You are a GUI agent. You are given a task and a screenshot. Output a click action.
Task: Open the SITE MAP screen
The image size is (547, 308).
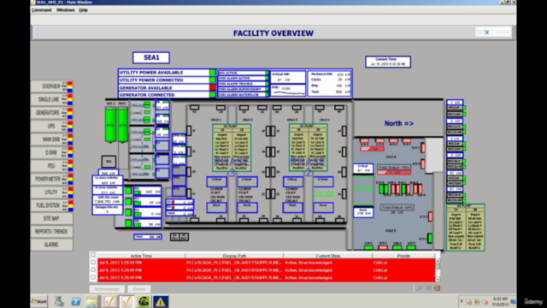click(x=51, y=219)
